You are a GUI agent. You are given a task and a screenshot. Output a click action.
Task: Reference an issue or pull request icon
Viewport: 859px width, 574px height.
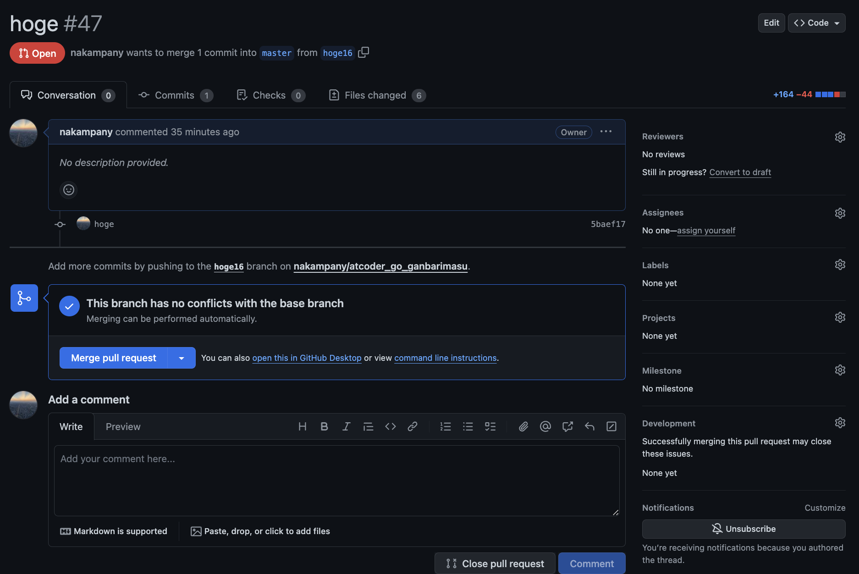pyautogui.click(x=567, y=426)
